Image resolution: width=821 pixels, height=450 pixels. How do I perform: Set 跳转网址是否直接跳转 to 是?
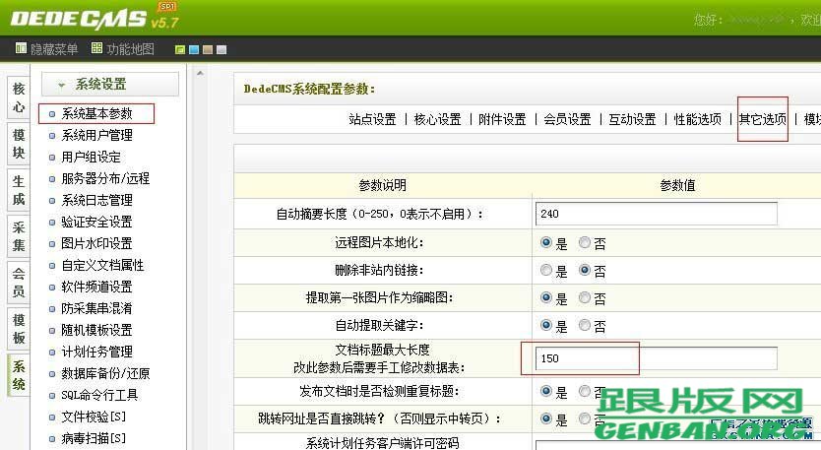pos(546,418)
